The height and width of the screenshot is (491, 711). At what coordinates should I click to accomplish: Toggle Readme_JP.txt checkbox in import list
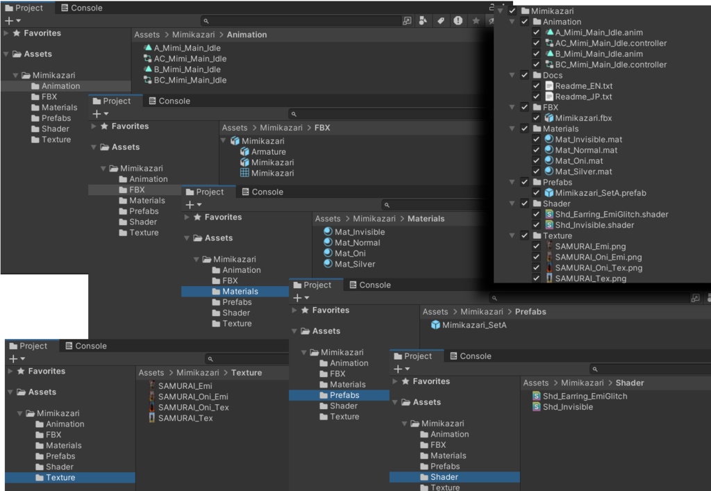(537, 97)
